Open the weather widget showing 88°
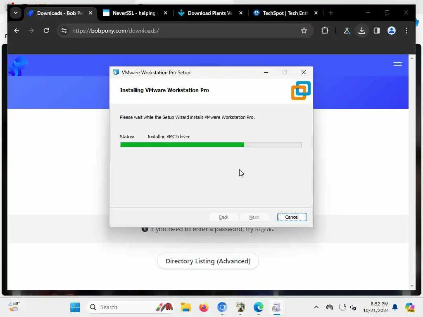423x317 pixels. (14, 307)
